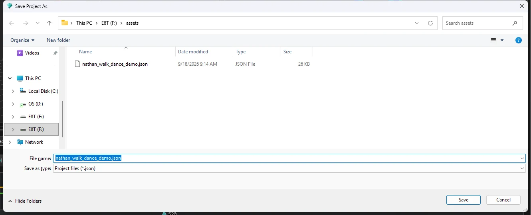The height and width of the screenshot is (215, 531).
Task: Select This PC in navigation tree
Action: pos(33,78)
